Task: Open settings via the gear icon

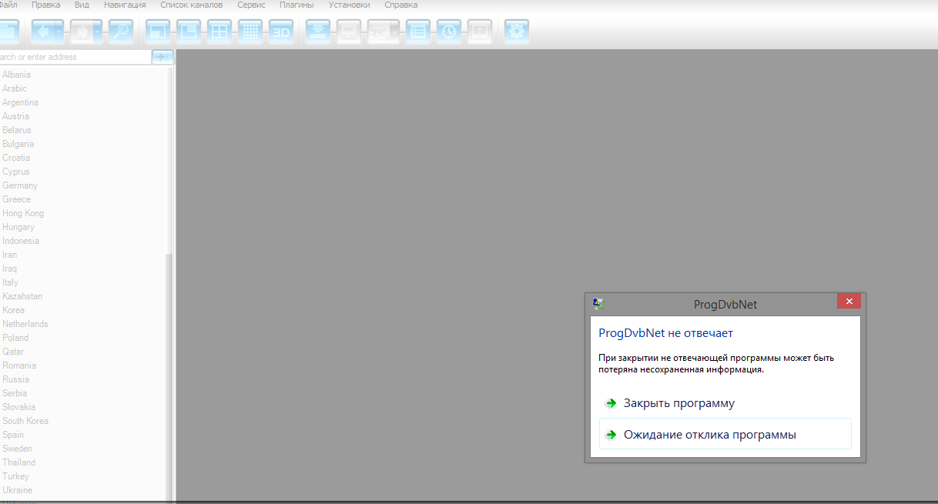Action: coord(517,32)
